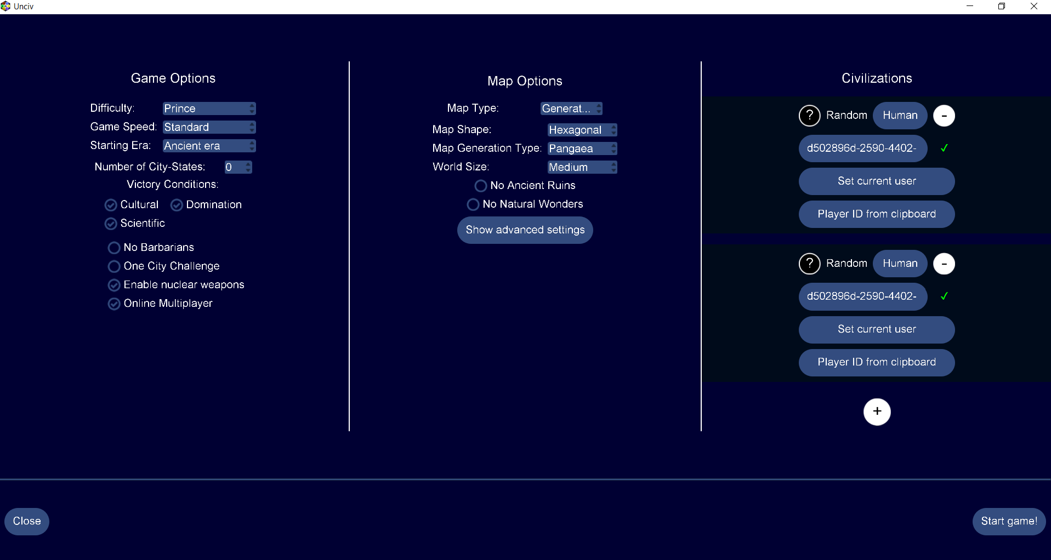Screen dimensions: 1051x560
Task: Remove the first player using the minus icon
Action: click(944, 116)
